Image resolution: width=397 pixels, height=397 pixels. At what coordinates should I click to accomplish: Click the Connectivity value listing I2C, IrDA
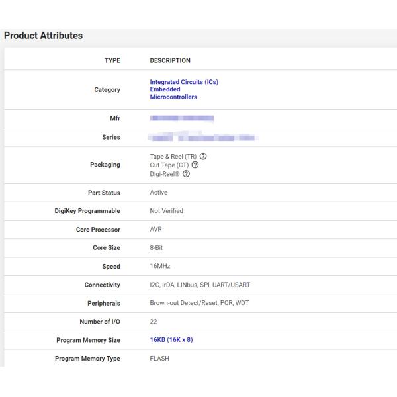200,285
